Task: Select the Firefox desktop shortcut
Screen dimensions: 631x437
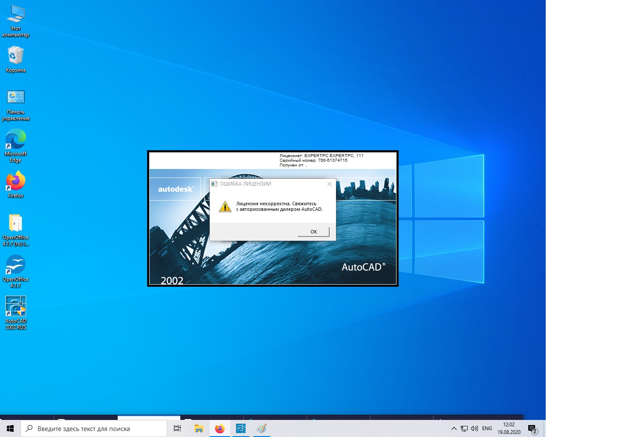Action: point(16,184)
